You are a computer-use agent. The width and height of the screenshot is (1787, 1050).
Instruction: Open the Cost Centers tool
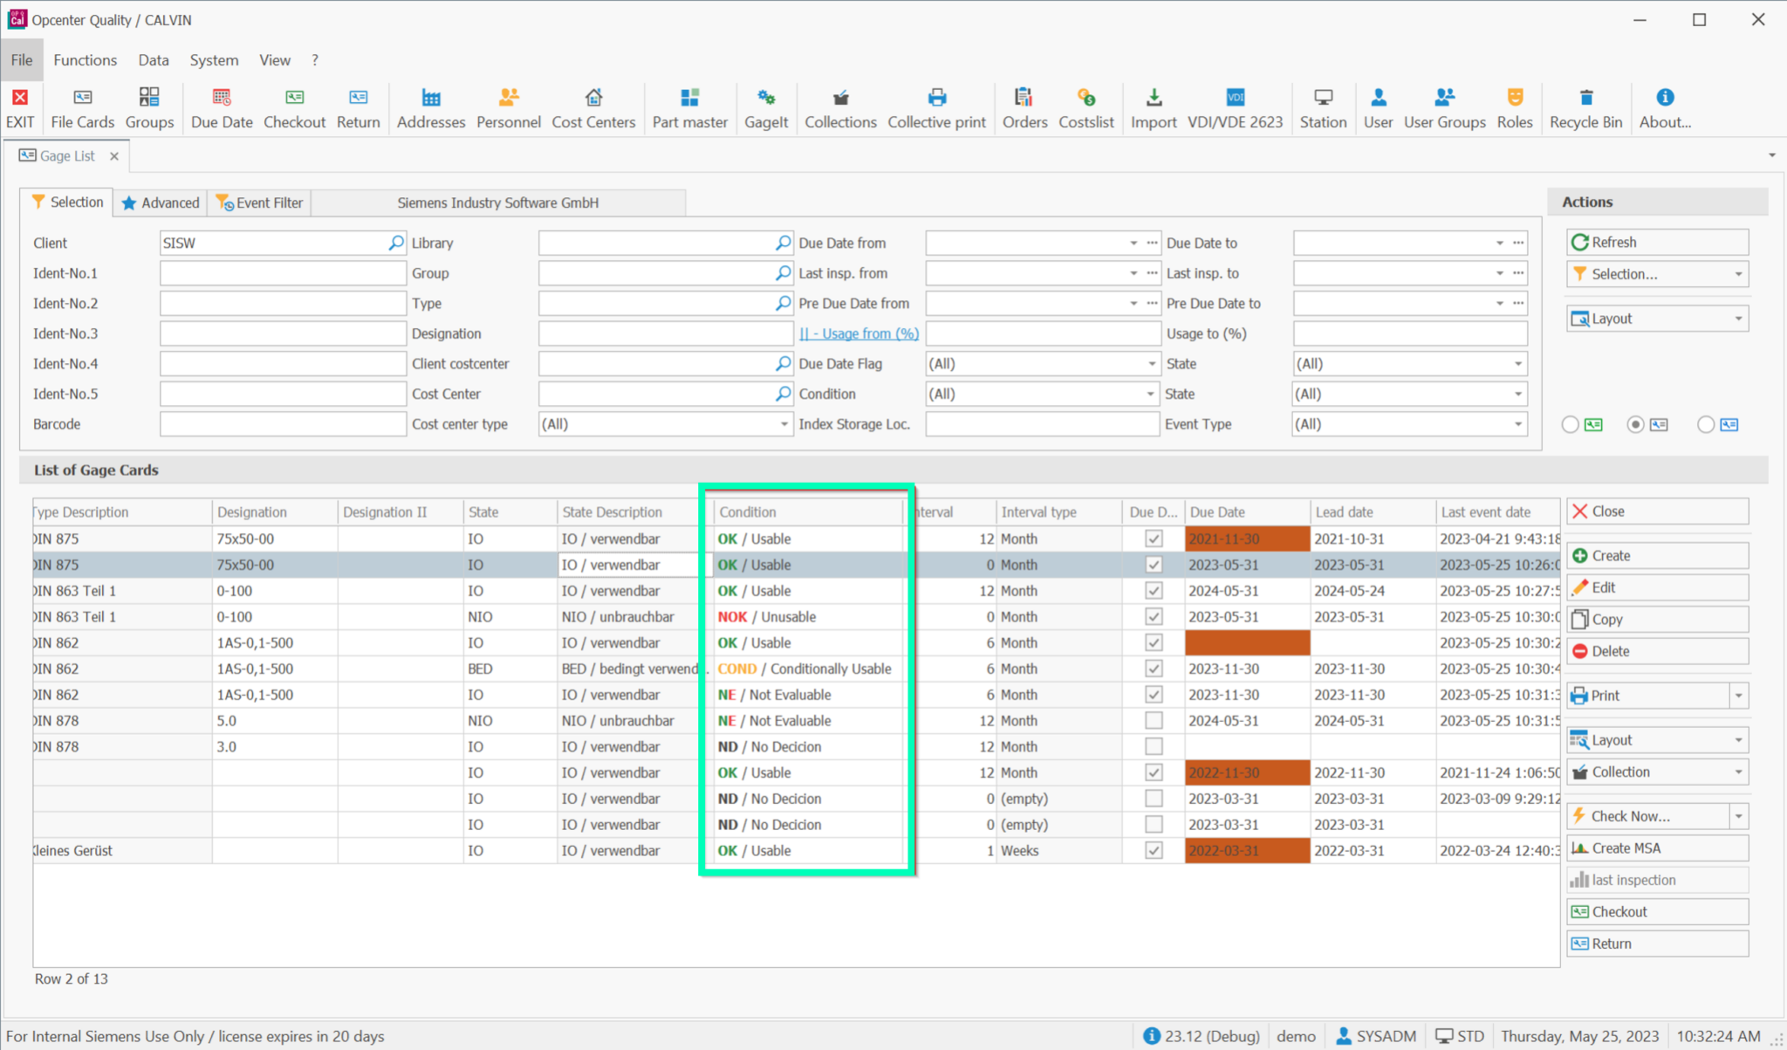(593, 106)
